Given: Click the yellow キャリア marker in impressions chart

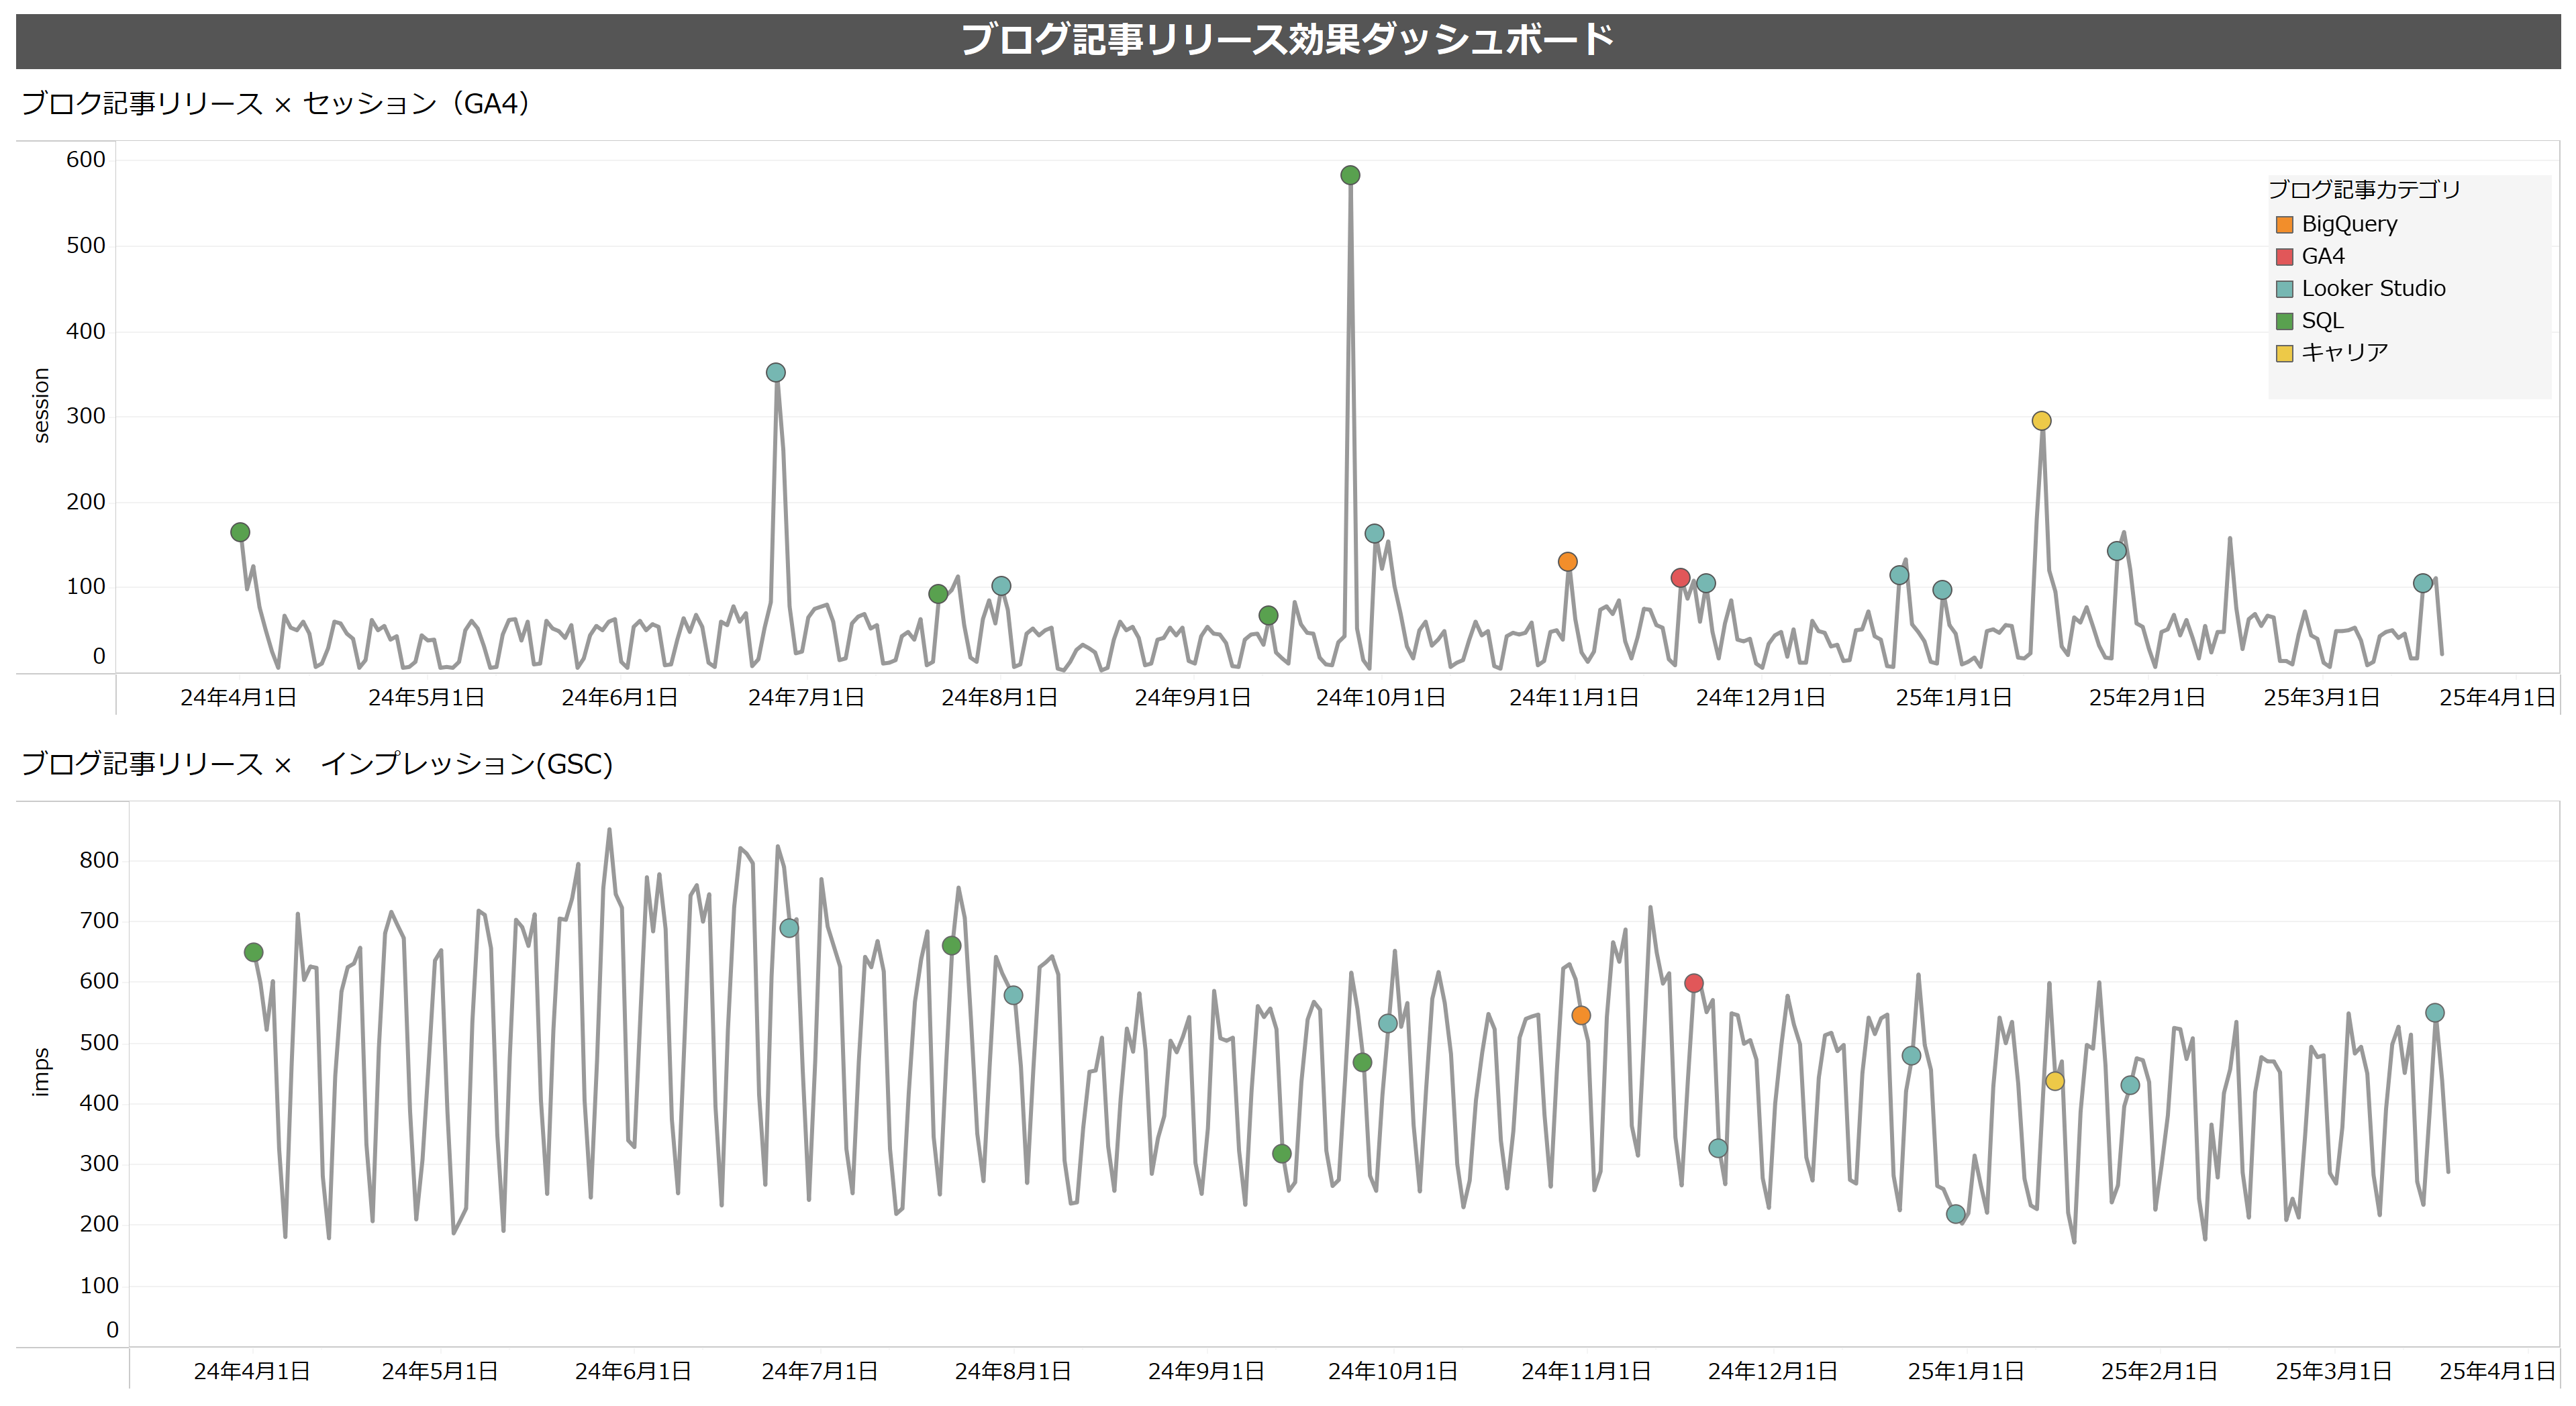Looking at the screenshot, I should point(2054,1081).
